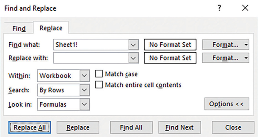Switch to the Find tab

19,28
